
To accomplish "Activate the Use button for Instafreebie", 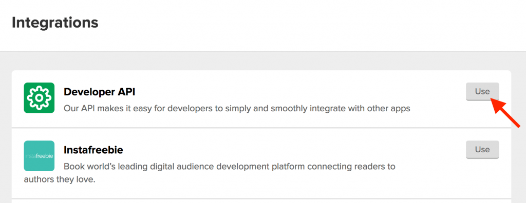I will tap(482, 149).
